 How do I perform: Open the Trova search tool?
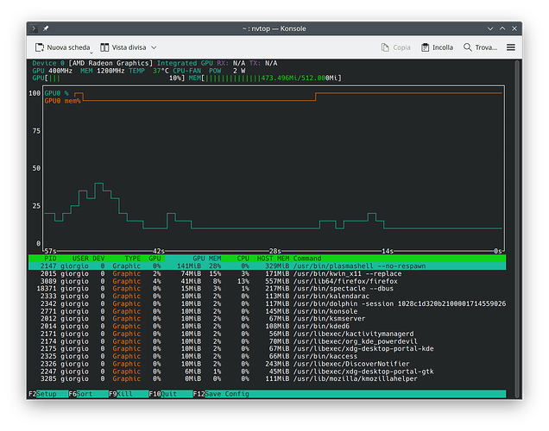tap(480, 47)
